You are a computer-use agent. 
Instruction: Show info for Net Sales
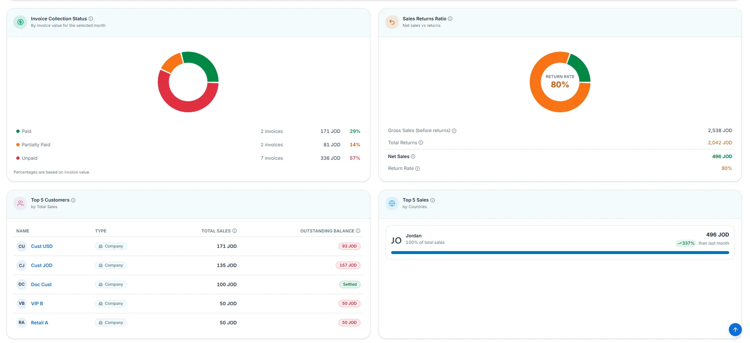pyautogui.click(x=413, y=156)
